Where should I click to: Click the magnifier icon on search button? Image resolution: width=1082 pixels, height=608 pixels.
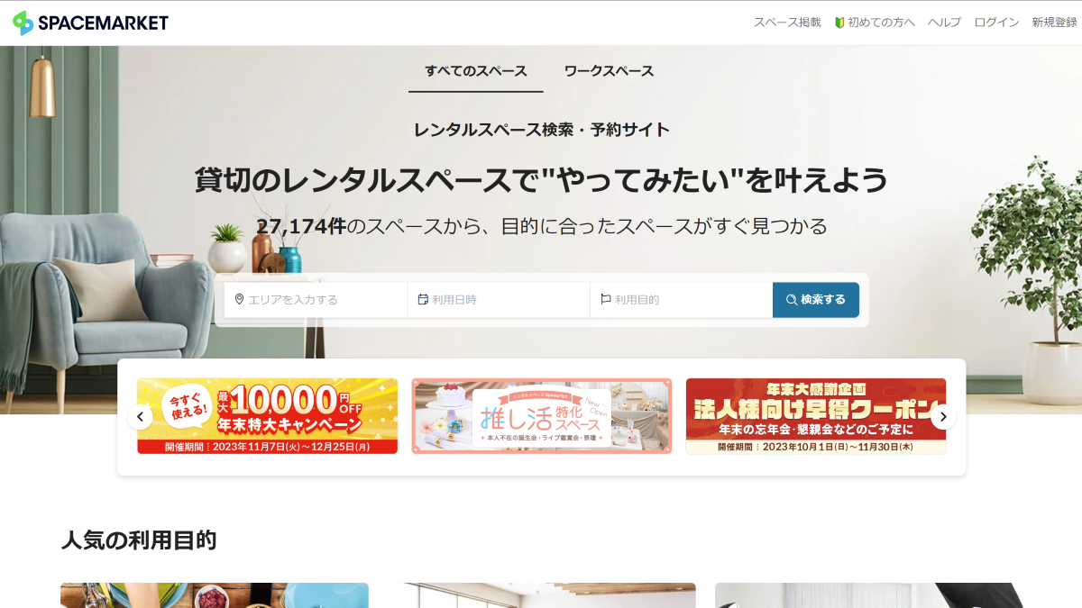792,299
